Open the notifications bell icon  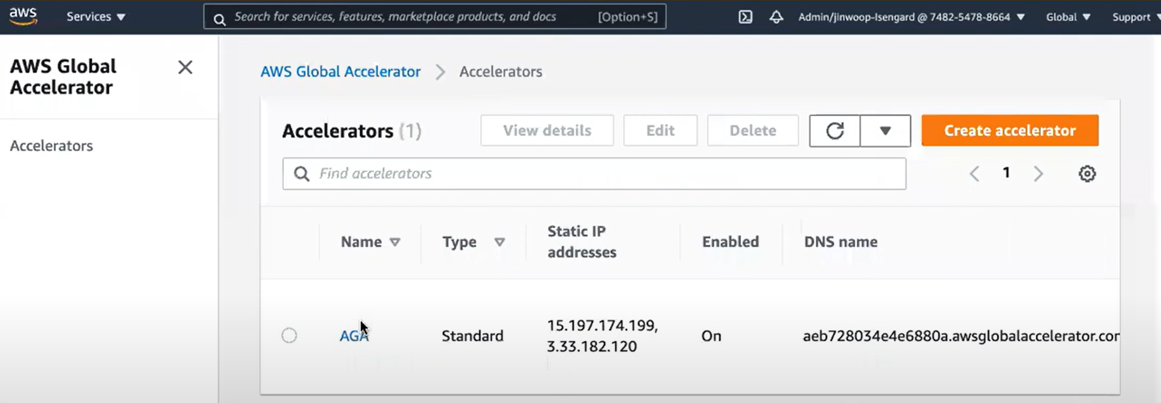tap(776, 17)
